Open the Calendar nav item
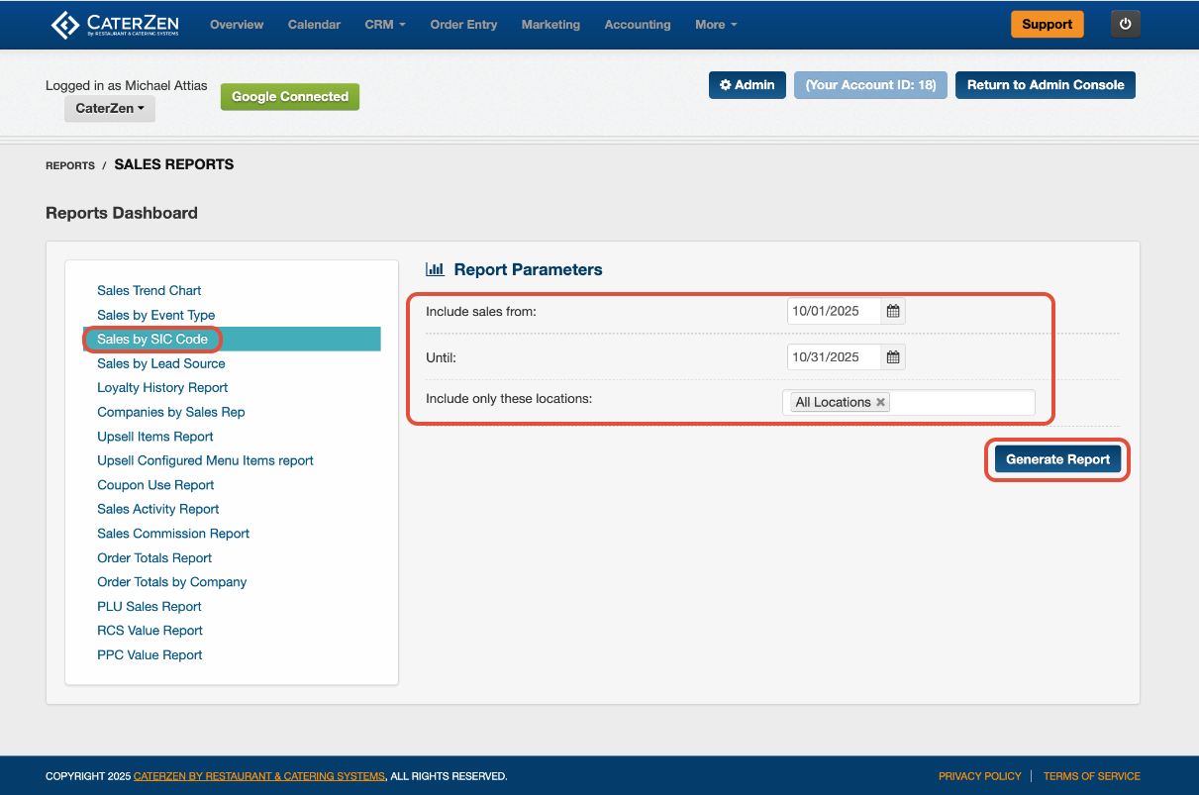1199x795 pixels. pos(314,25)
